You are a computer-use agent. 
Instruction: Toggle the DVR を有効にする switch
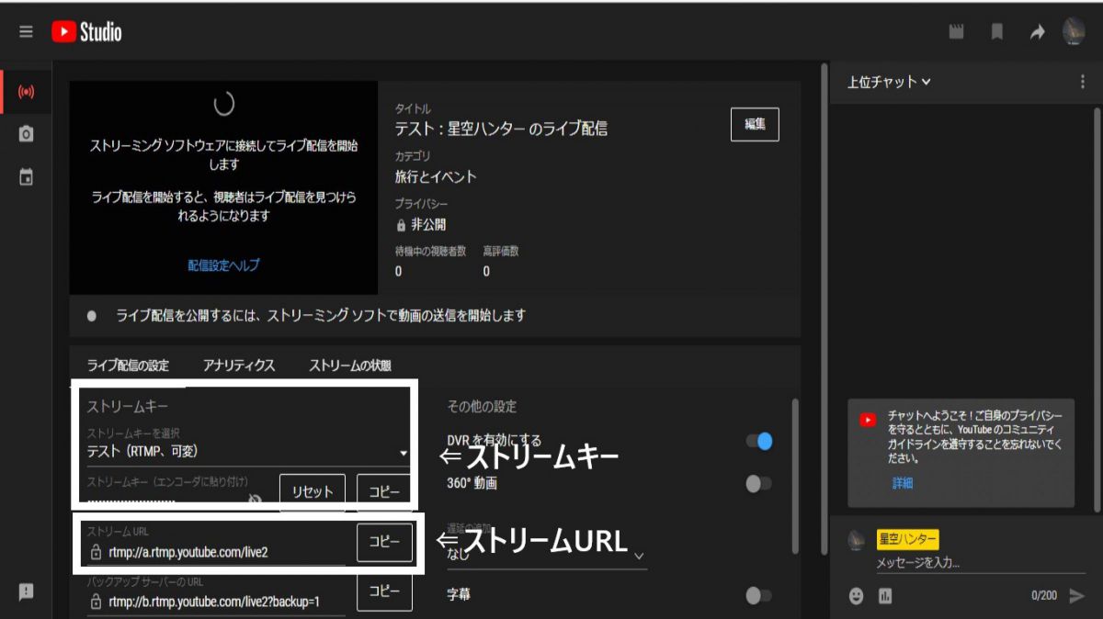[756, 442]
